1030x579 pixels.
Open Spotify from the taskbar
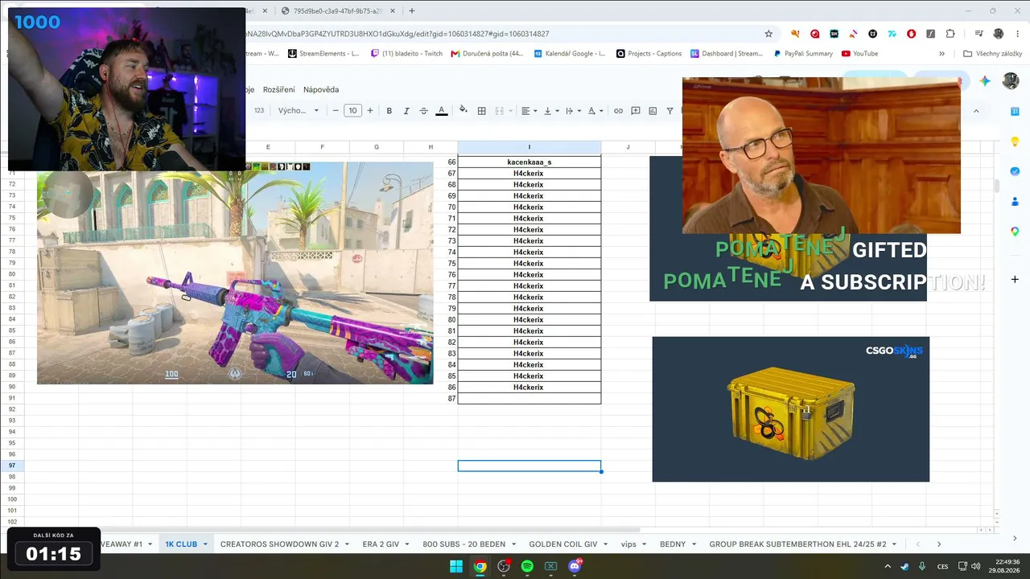527,566
